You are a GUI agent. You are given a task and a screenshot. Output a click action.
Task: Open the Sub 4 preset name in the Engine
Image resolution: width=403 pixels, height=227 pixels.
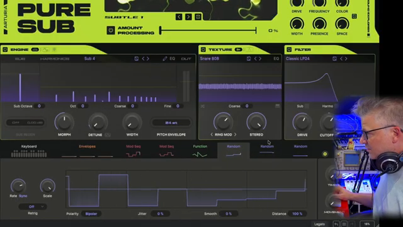[x=89, y=59]
